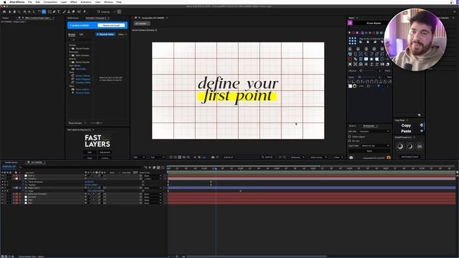Select the Selection arrow tool

pos(9,11)
